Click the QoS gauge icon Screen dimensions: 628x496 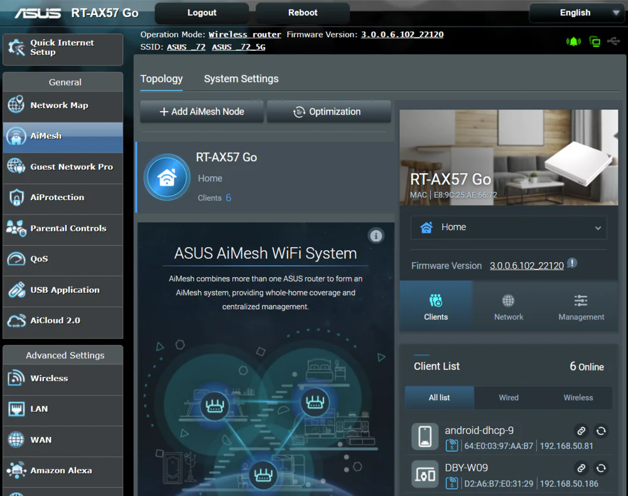(x=16, y=259)
